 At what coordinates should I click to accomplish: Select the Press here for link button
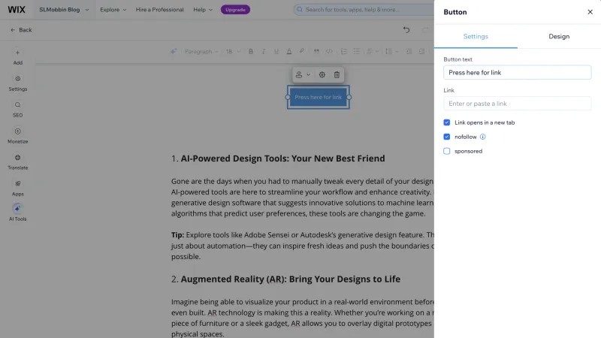pyautogui.click(x=318, y=97)
